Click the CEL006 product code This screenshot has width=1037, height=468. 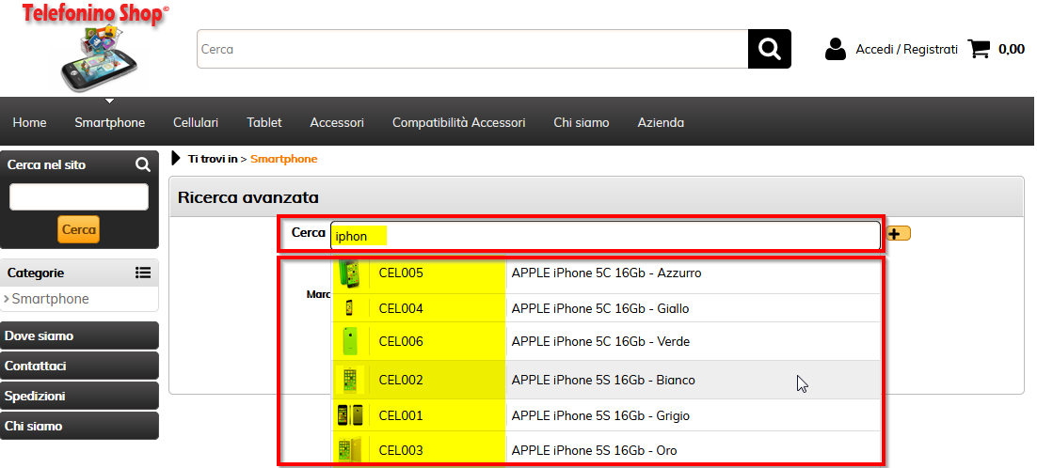(x=401, y=341)
